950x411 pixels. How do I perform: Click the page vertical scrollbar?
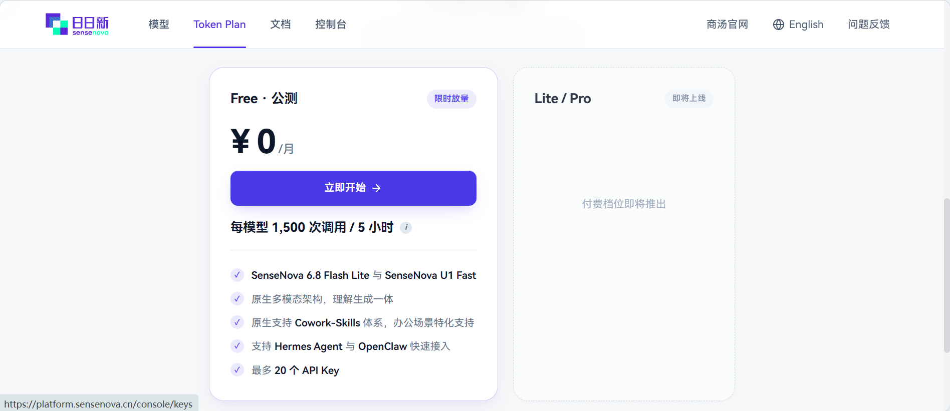pos(946,275)
